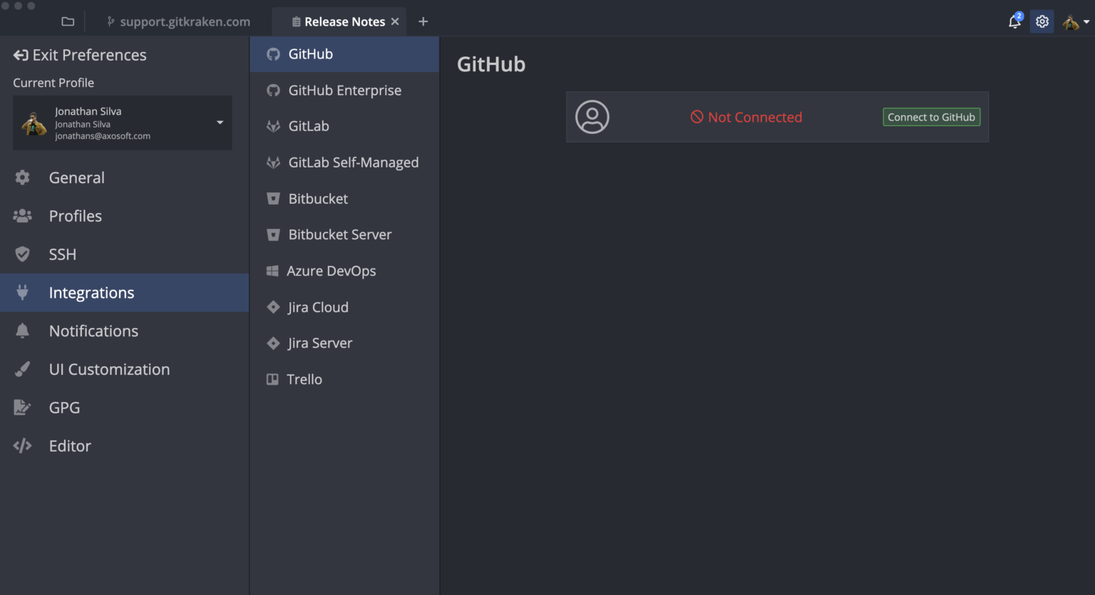
Task: Open the settings gear in the top bar
Action: click(1042, 21)
